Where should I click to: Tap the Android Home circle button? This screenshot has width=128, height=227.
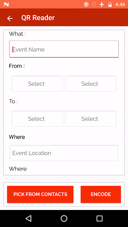(64, 218)
